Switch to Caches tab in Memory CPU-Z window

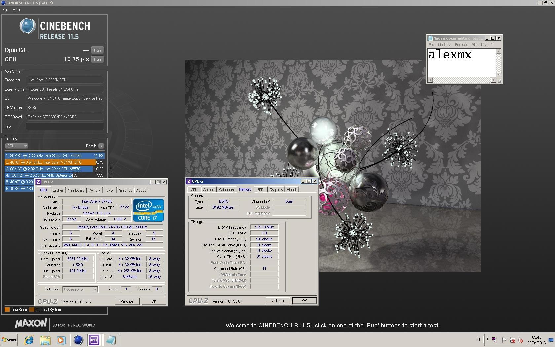tap(209, 190)
